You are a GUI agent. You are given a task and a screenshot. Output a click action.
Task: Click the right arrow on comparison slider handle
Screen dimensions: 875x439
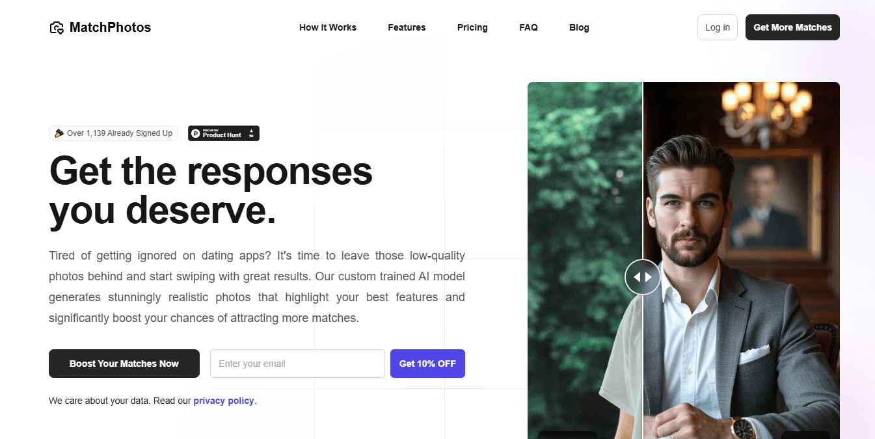(x=649, y=277)
